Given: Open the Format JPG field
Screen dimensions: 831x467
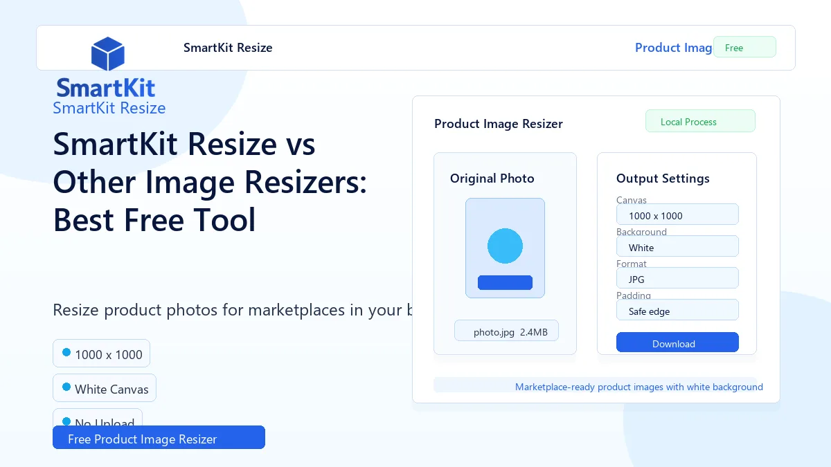Looking at the screenshot, I should point(677,278).
